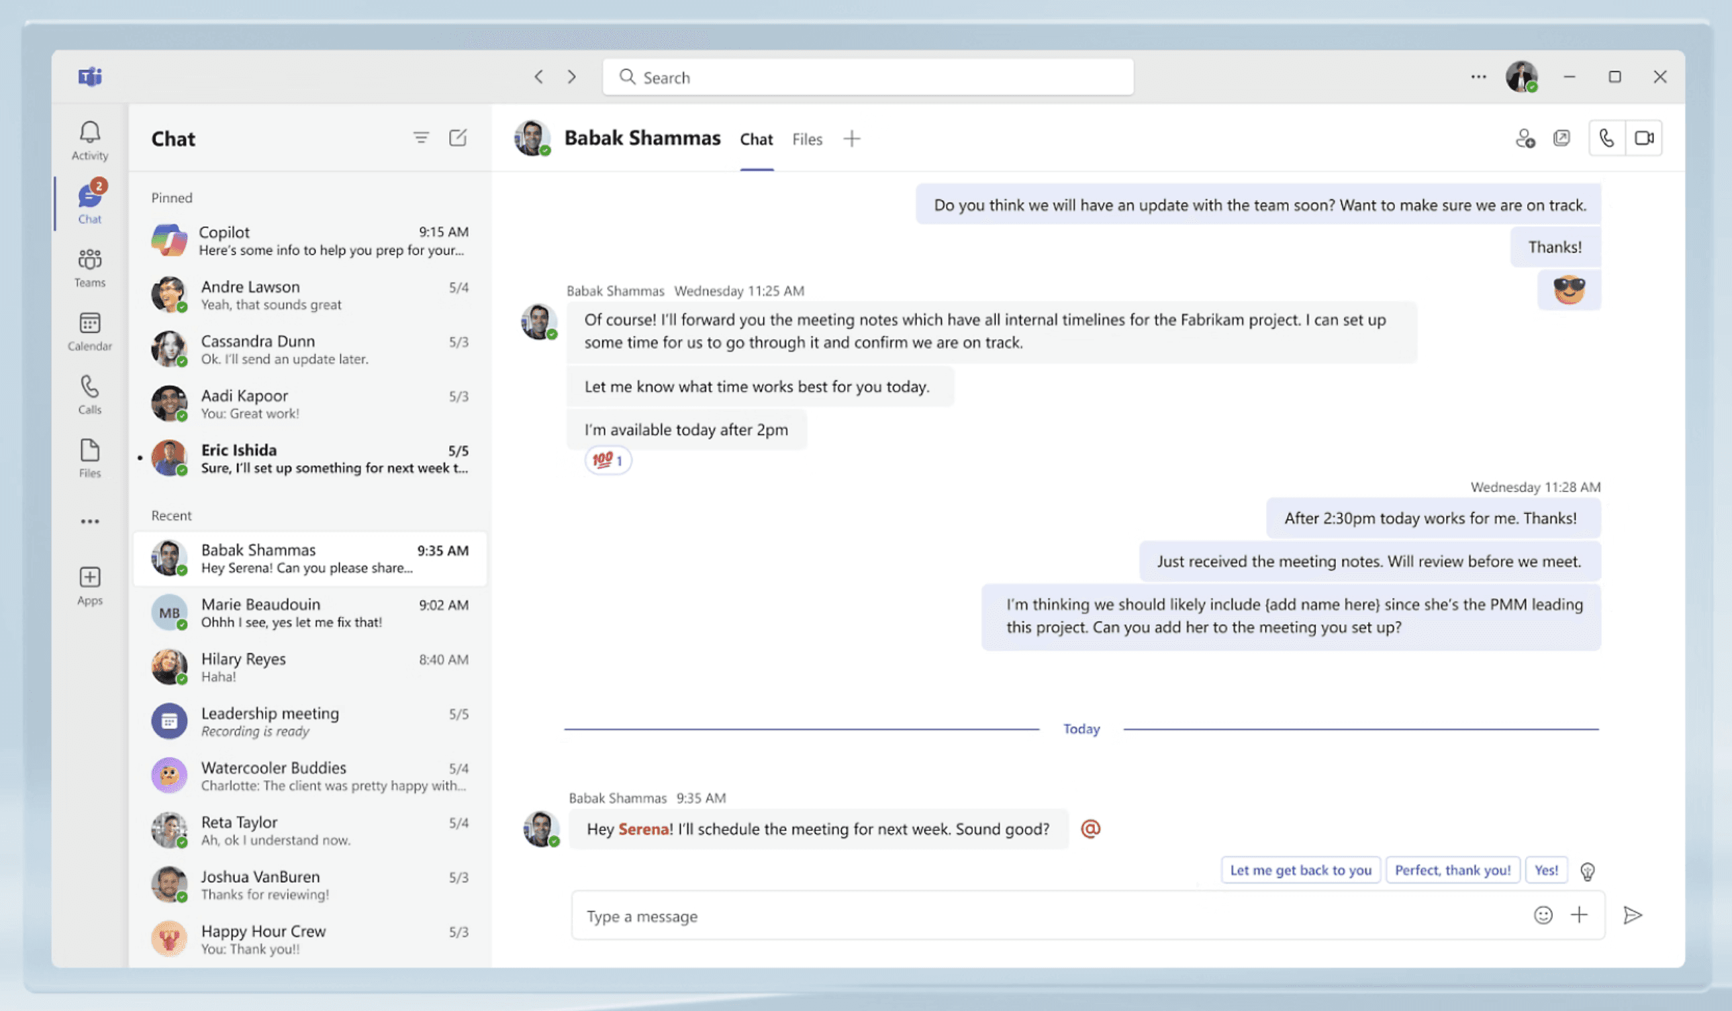Click the 100 reaction on the message
The image size is (1732, 1011).
pyautogui.click(x=608, y=460)
